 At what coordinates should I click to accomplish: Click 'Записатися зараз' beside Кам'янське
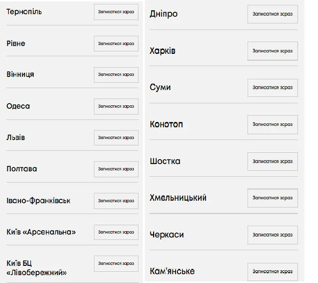coord(273,272)
